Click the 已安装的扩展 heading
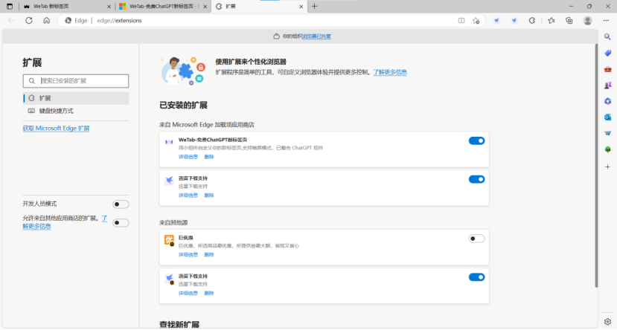This screenshot has width=617, height=330. tap(183, 106)
